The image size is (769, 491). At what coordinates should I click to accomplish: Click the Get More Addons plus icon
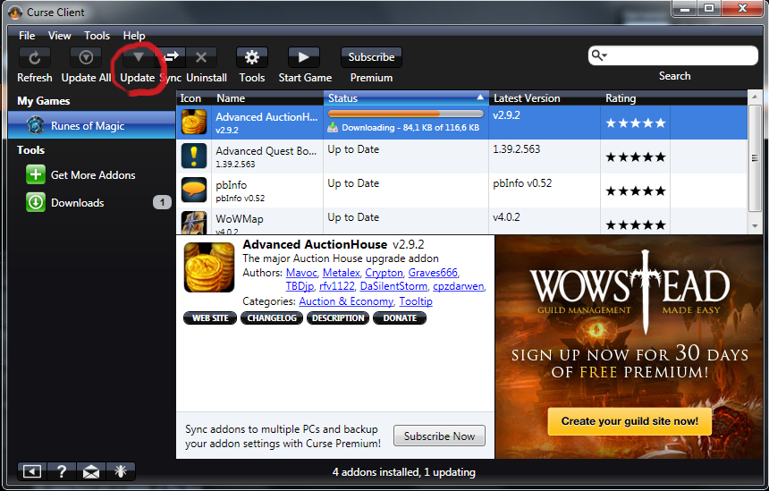[x=35, y=174]
